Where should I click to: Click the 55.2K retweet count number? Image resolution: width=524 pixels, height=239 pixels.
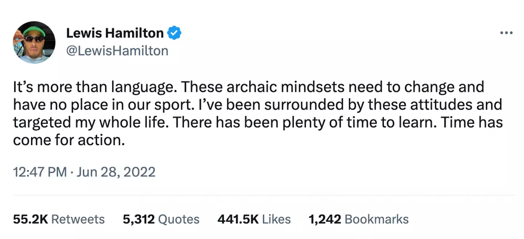pyautogui.click(x=31, y=219)
